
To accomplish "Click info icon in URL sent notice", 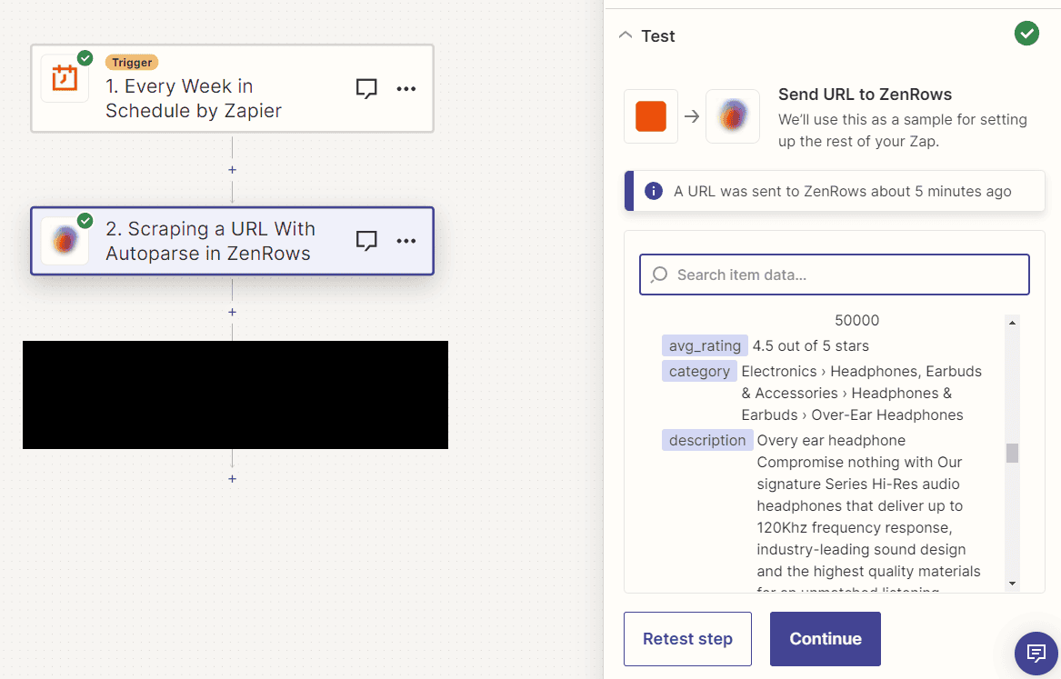I will (654, 192).
